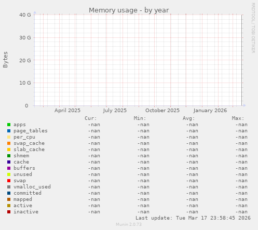Click the blue page_tables legend swatch
The width and height of the screenshot is (258, 230).
pyautogui.click(x=9, y=131)
